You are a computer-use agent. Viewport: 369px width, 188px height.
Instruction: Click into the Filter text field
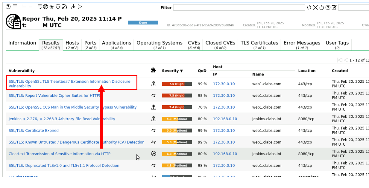coord(239,7)
